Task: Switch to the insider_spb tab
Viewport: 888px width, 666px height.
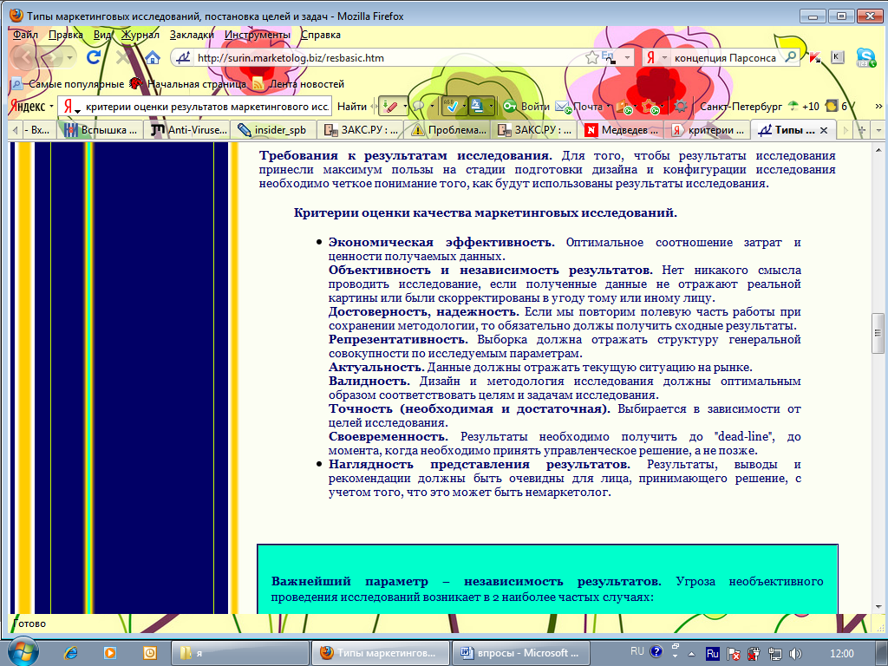Action: (275, 130)
